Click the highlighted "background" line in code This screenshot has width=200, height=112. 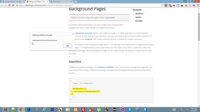point(79,89)
